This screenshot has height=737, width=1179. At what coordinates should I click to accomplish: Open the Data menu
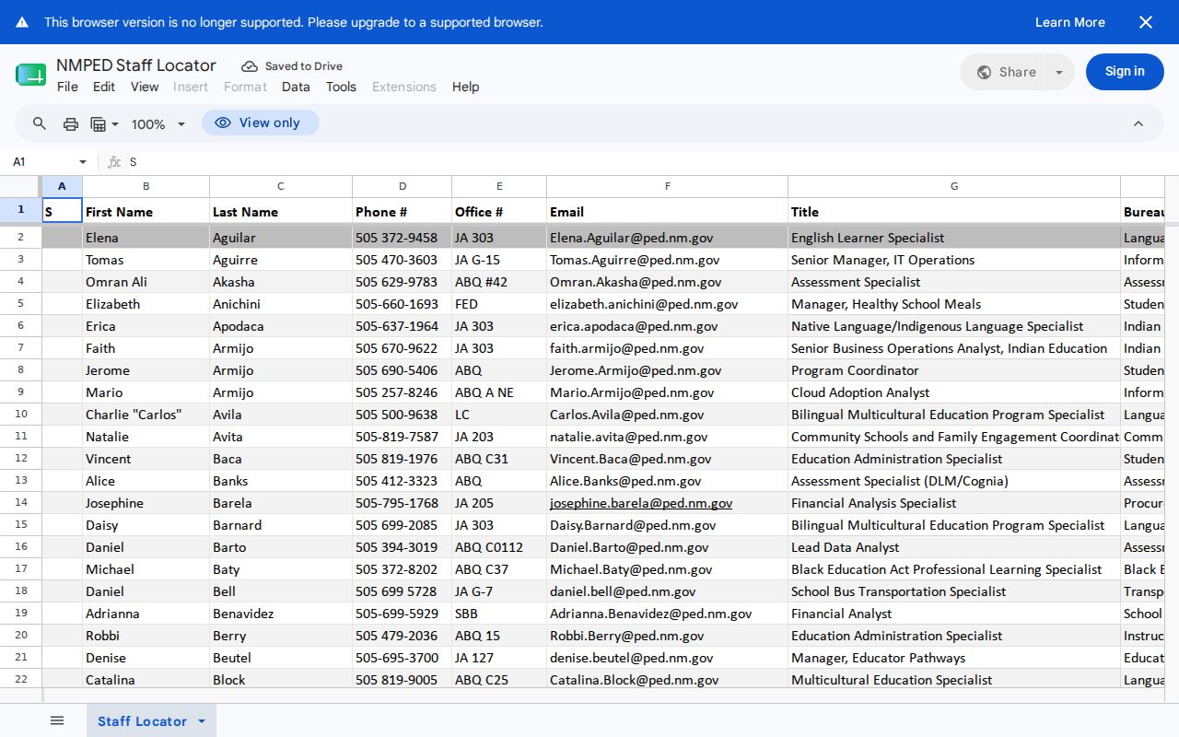296,87
